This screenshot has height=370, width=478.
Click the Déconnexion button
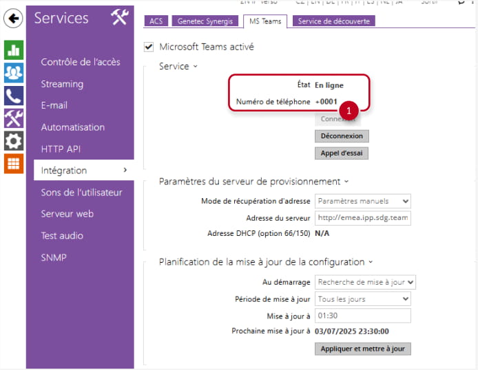(342, 136)
